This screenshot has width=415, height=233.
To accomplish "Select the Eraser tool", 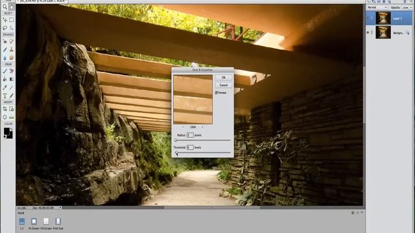I will tap(12, 71).
